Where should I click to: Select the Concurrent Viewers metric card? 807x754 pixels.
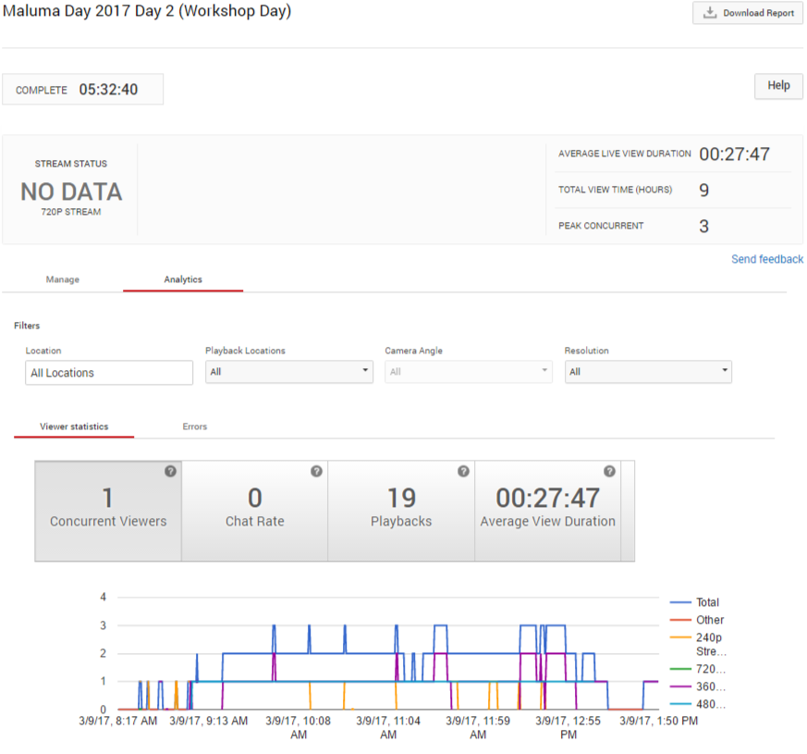pos(108,511)
